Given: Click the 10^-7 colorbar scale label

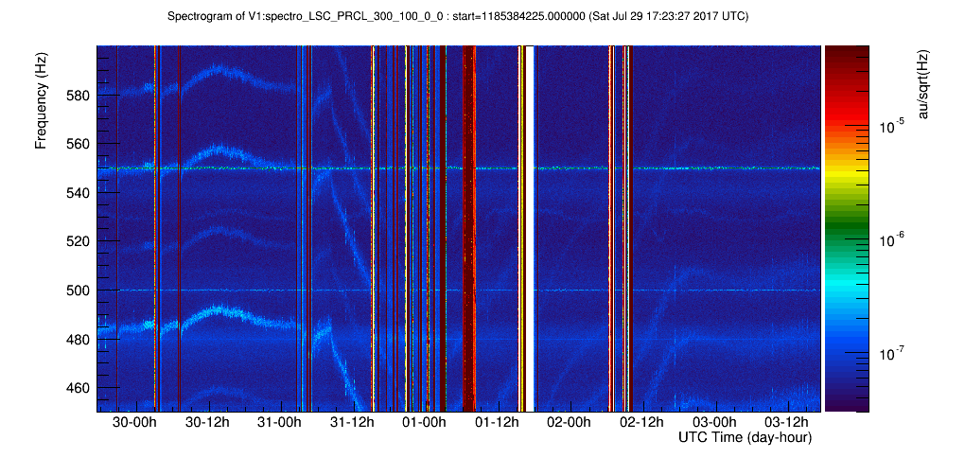Looking at the screenshot, I should pos(890,354).
